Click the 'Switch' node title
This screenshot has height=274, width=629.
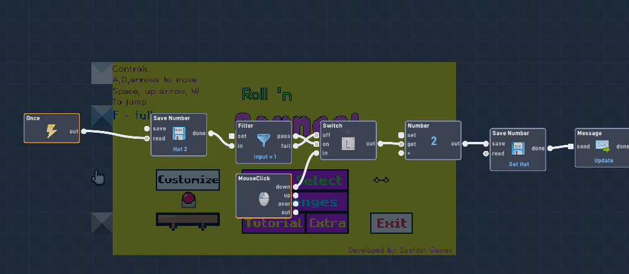(x=332, y=126)
